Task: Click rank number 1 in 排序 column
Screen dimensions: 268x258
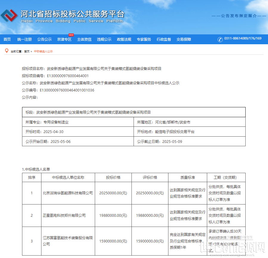Action: [x=32, y=193]
